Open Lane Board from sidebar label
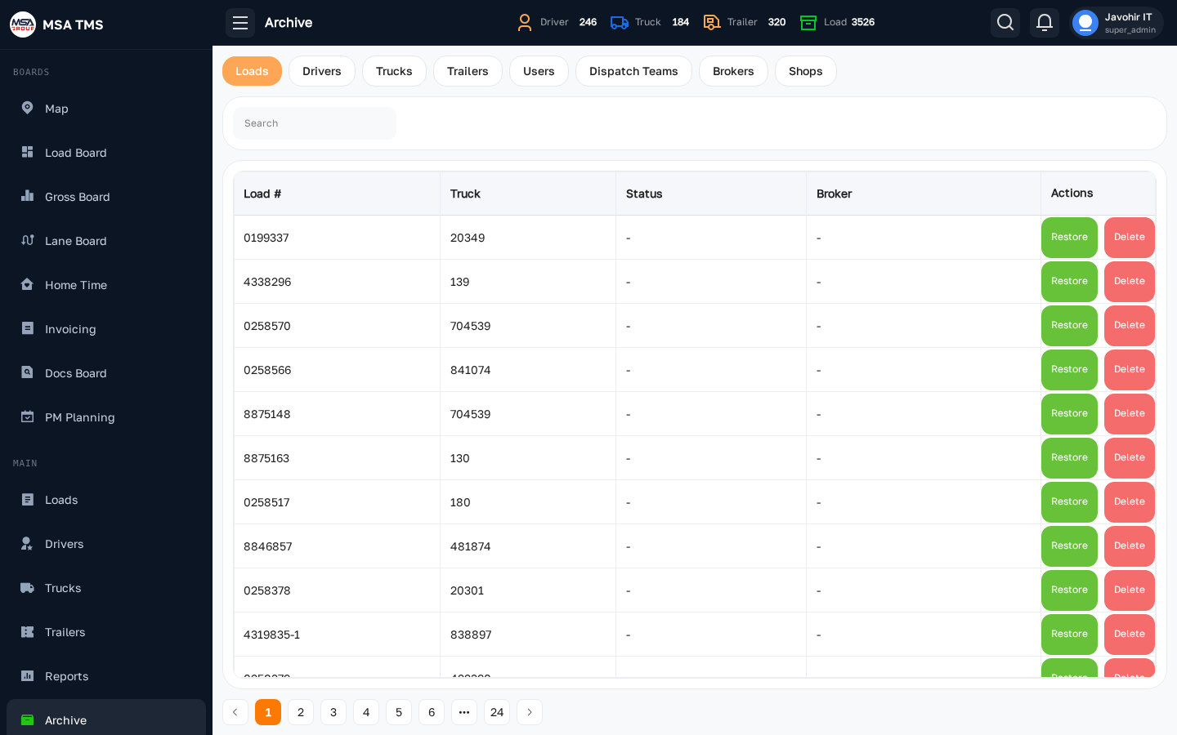 [76, 241]
